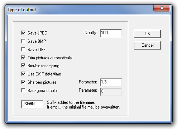Click the Parameter label beside Background color
Viewport: 178px width, 129px height.
[88, 90]
